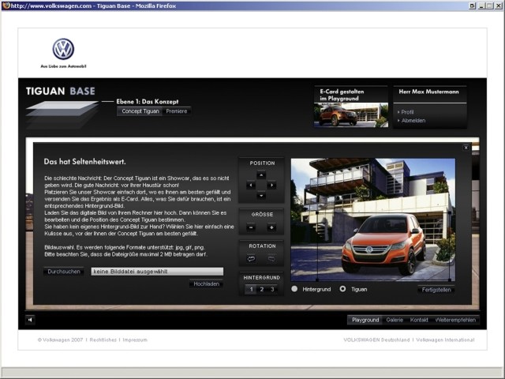This screenshot has height=379, width=505.
Task: Move the car up with the position arrow
Action: pos(261,175)
